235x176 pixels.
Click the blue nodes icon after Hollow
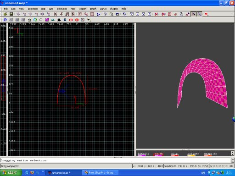(98, 14)
